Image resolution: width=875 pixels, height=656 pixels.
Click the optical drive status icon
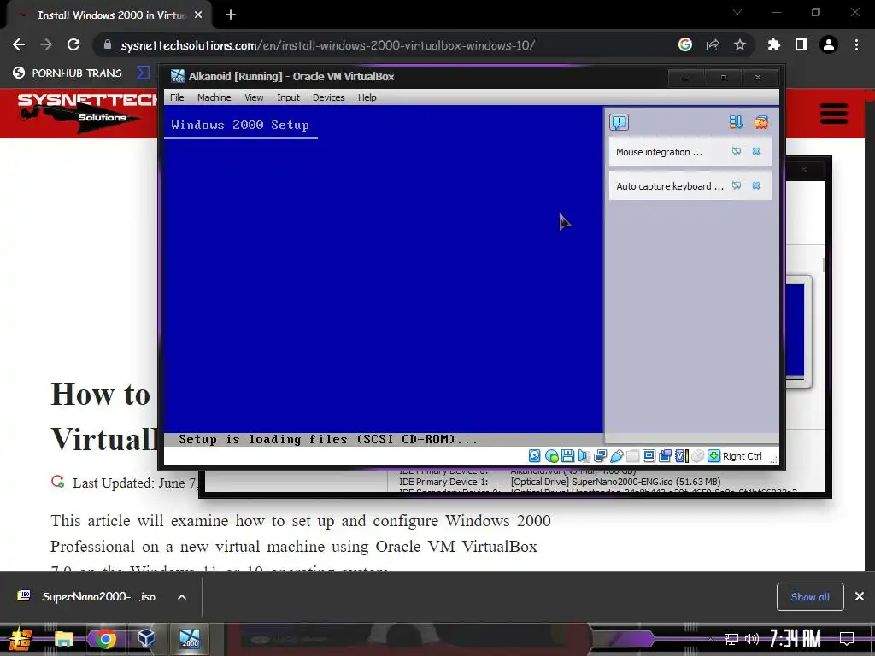[x=551, y=456]
